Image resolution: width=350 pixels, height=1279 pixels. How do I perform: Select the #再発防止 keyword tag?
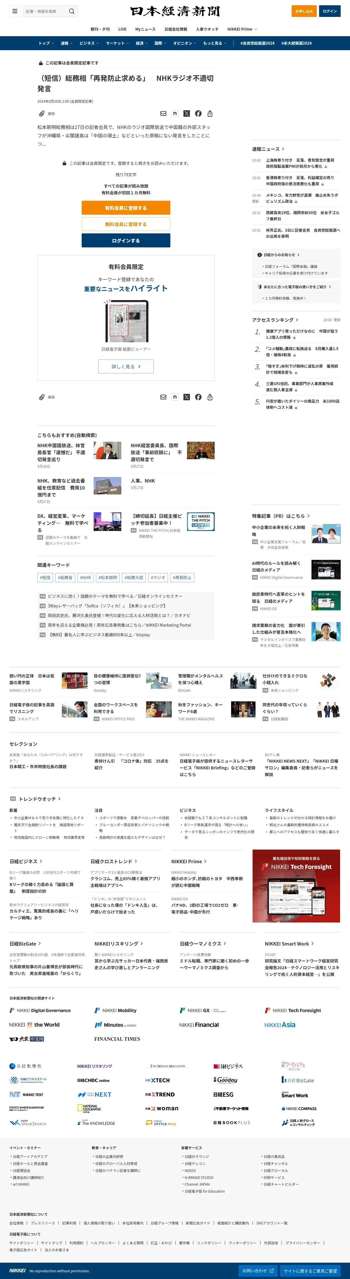coord(182,577)
